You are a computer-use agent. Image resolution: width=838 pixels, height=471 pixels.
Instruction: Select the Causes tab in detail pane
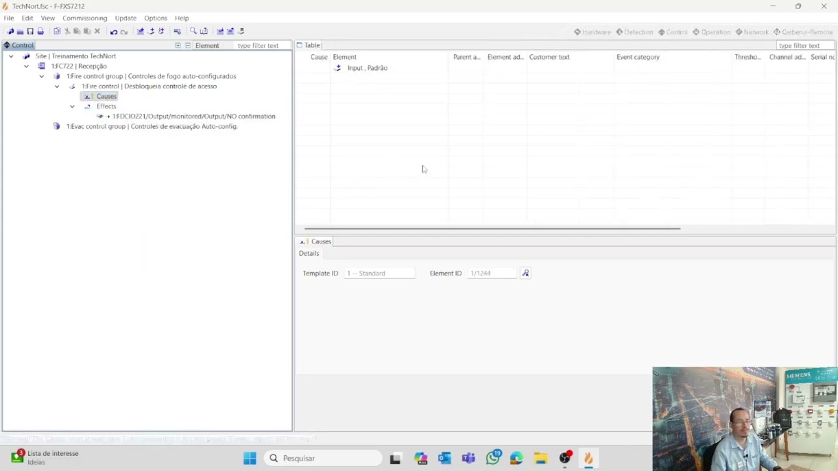tap(316, 241)
